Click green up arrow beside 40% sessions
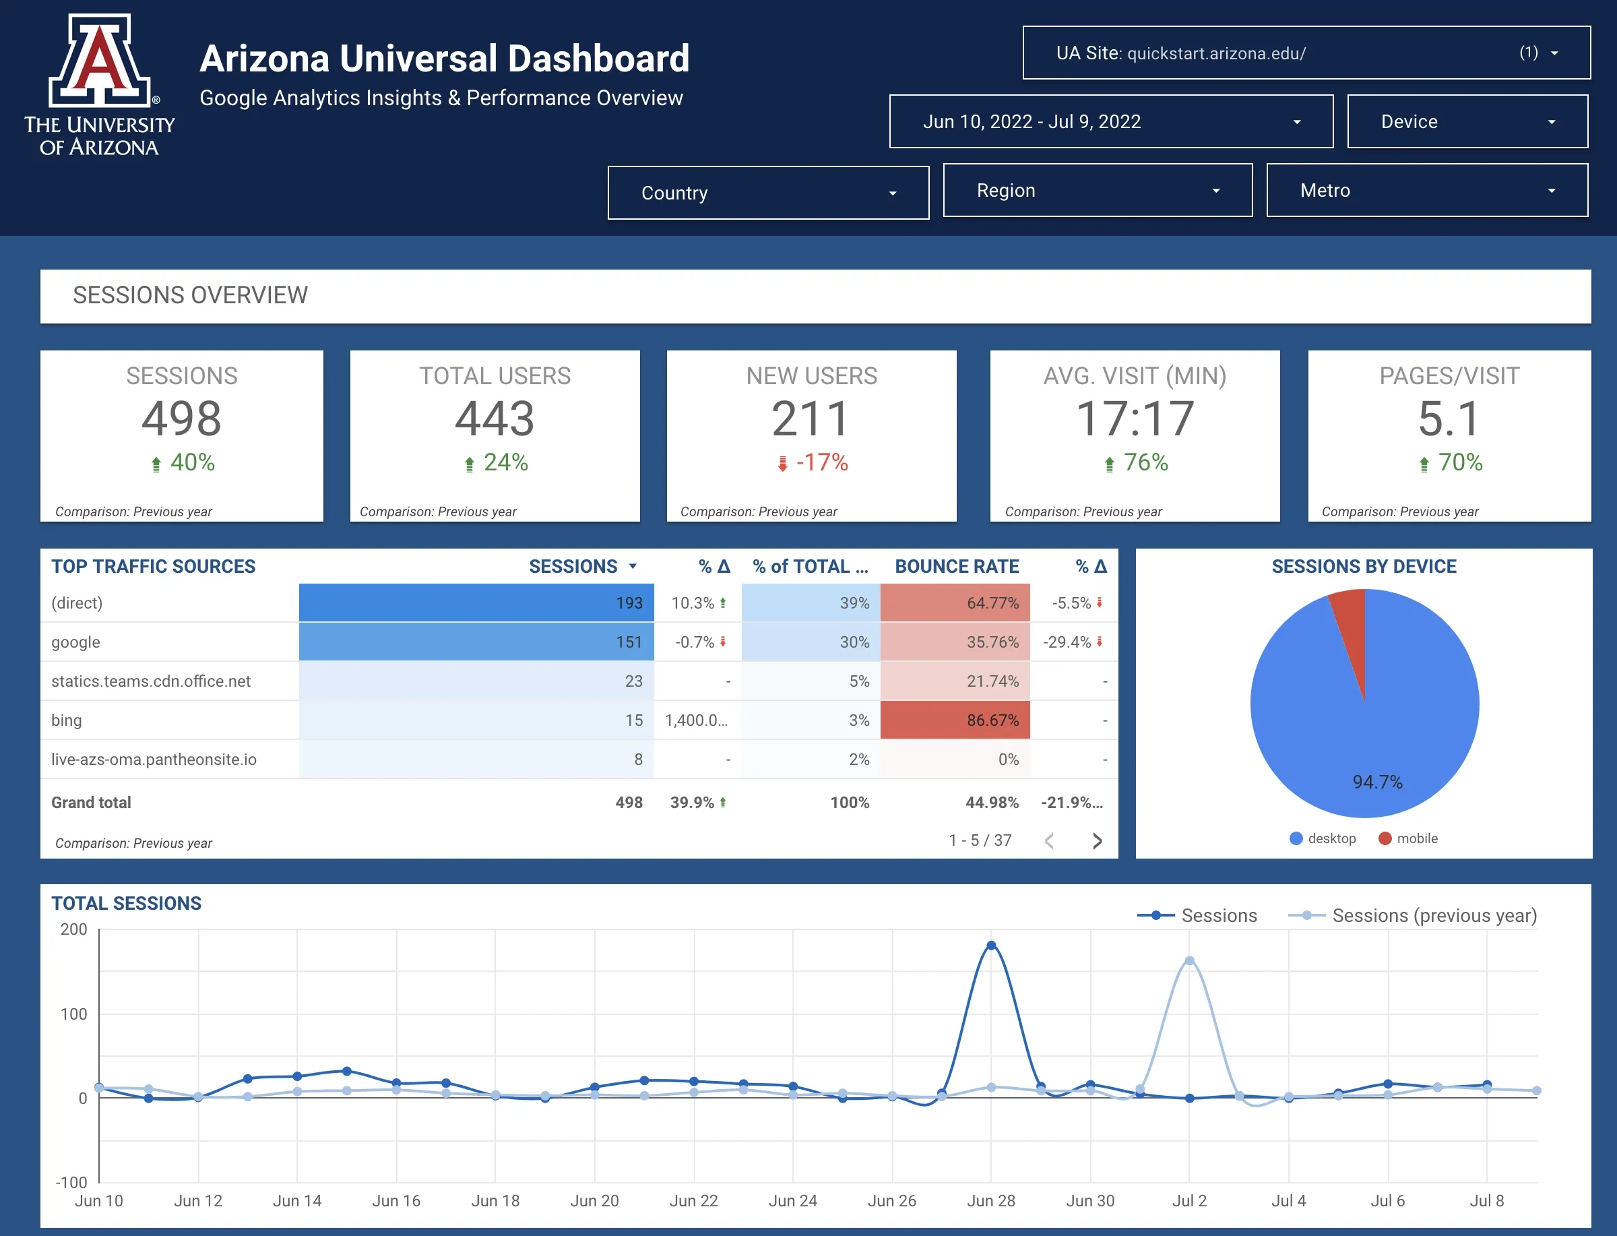The image size is (1617, 1236). point(156,464)
